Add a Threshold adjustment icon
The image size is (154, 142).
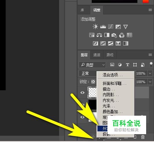click(111, 43)
